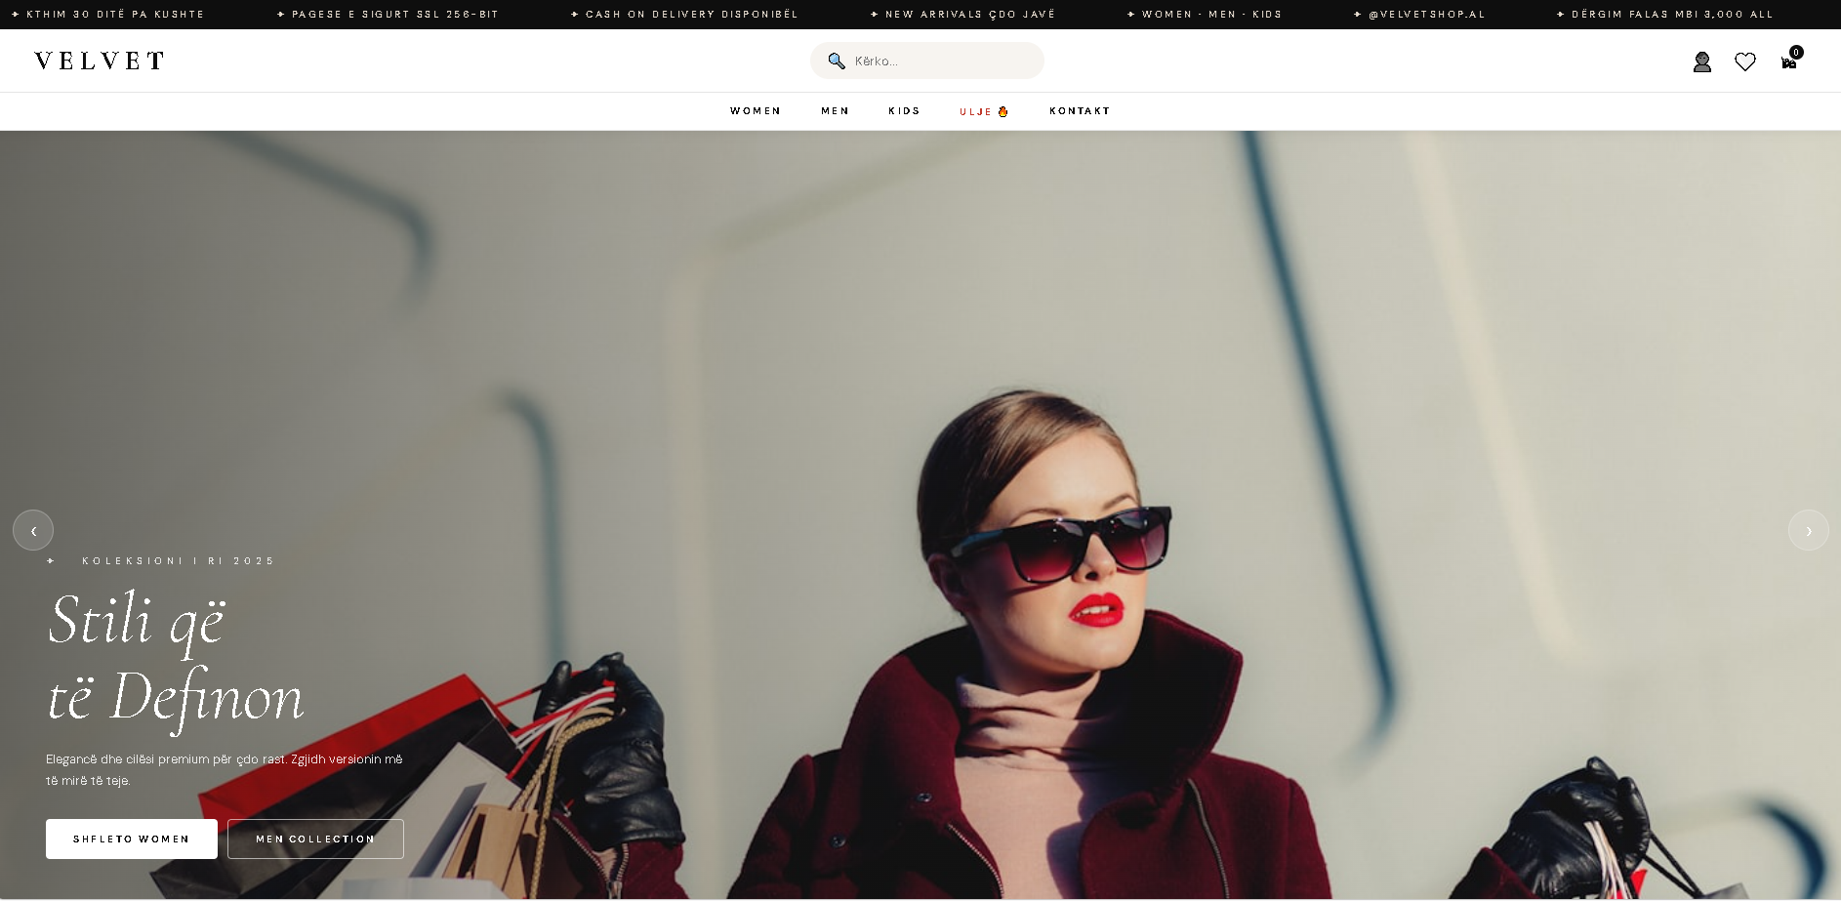Click the fire icon beside ULJE
Screen dimensions: 1841x901
(1002, 111)
